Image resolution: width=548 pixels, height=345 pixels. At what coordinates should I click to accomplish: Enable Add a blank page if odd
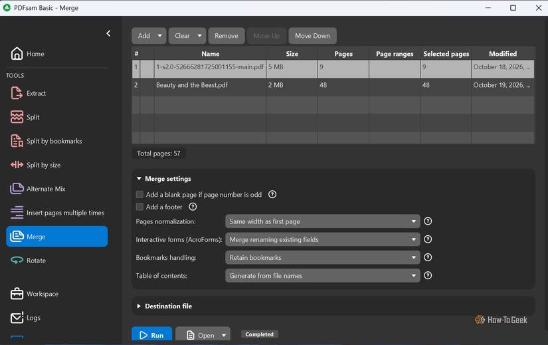pos(139,195)
